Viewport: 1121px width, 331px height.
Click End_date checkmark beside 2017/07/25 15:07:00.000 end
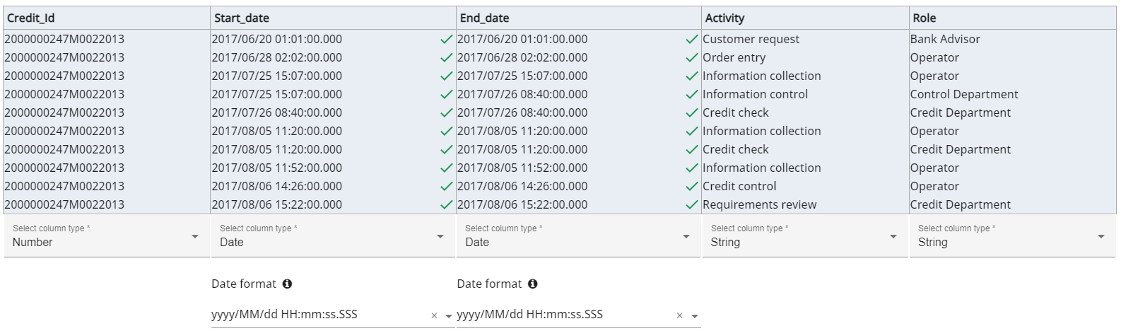tap(692, 76)
